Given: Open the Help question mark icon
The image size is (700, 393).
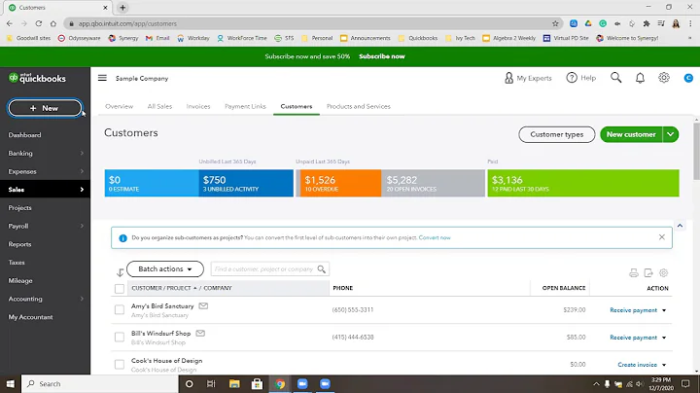Looking at the screenshot, I should (572, 78).
